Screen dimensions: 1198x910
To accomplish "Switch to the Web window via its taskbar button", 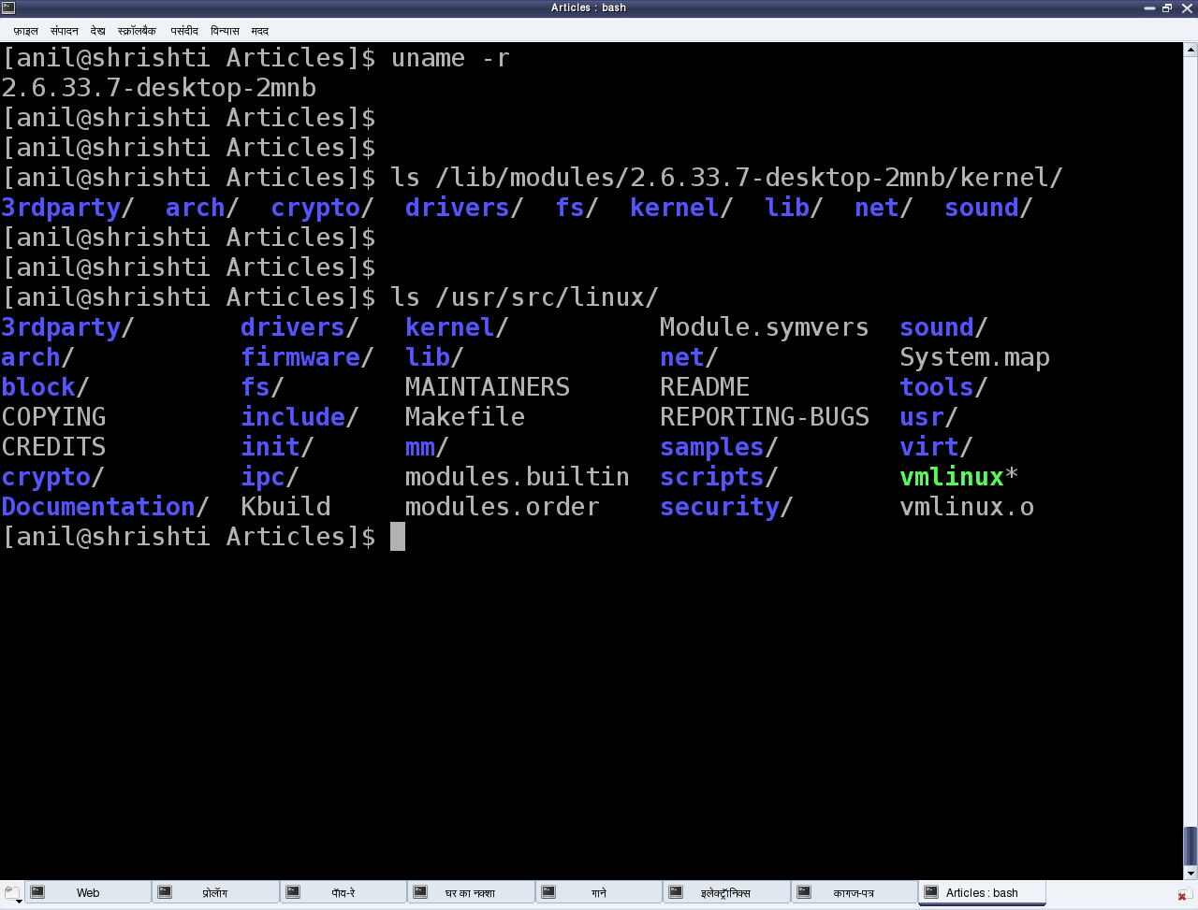I will click(x=88, y=892).
